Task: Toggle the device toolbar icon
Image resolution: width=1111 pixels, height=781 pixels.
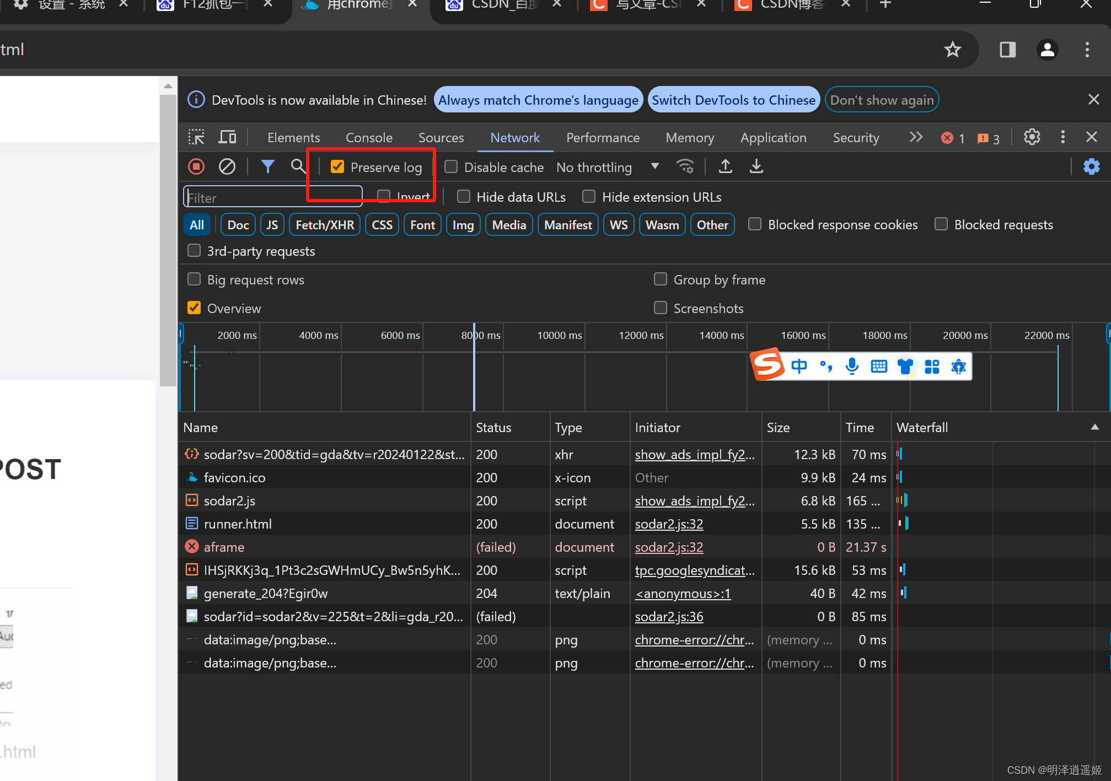Action: pyautogui.click(x=227, y=137)
